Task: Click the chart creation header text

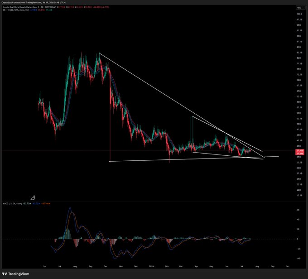Action: pyautogui.click(x=34, y=3)
